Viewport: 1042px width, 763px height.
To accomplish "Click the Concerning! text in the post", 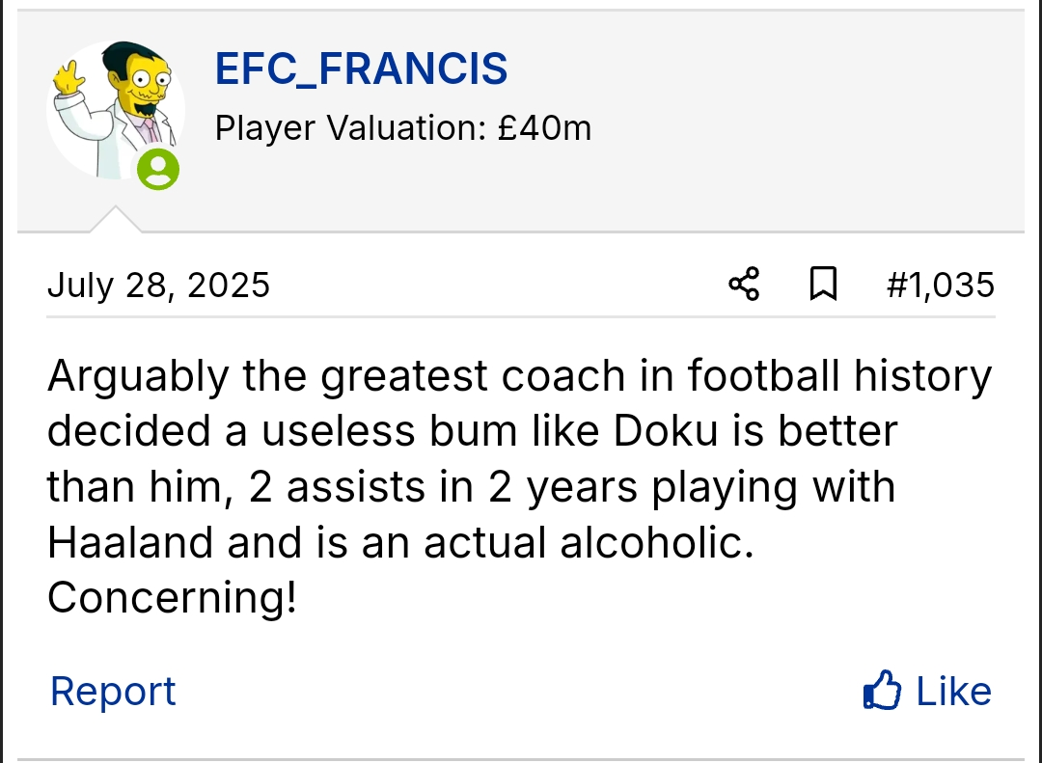I will click(x=172, y=598).
